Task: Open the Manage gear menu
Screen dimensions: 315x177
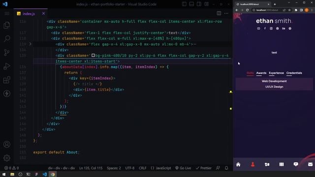Action: tap(6, 158)
